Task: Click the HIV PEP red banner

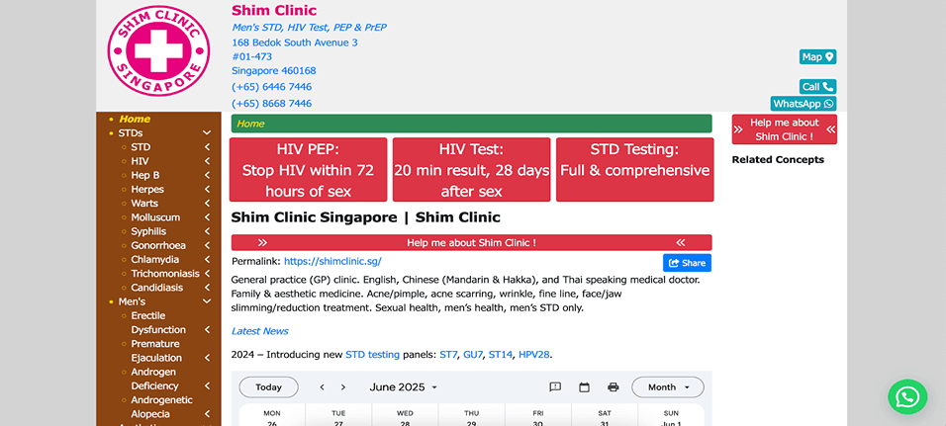Action: point(309,170)
